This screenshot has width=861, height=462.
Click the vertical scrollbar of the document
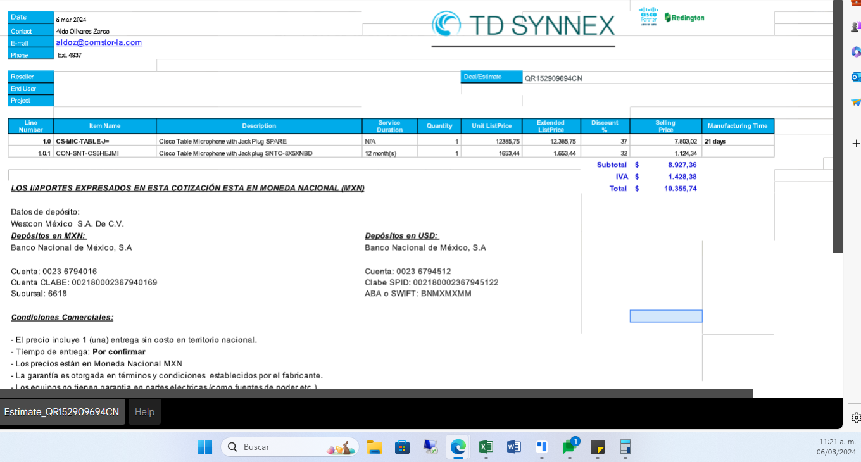click(838, 127)
